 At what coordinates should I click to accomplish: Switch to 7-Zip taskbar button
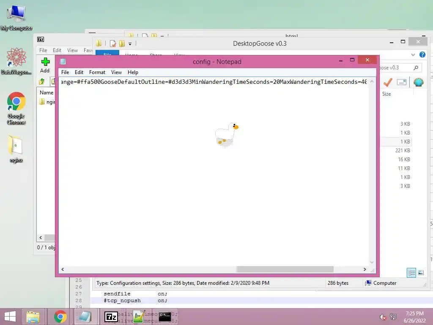(111, 317)
